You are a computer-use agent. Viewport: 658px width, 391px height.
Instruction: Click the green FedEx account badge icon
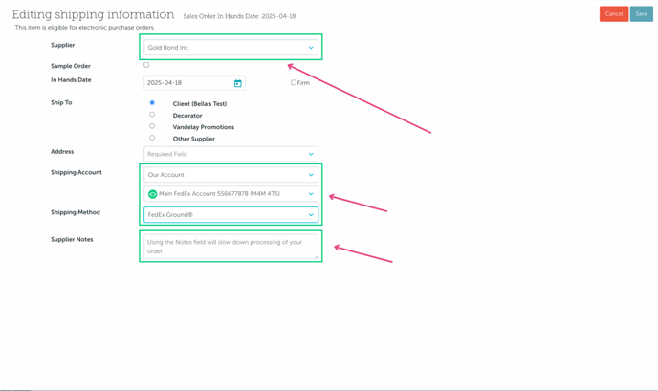click(x=152, y=194)
